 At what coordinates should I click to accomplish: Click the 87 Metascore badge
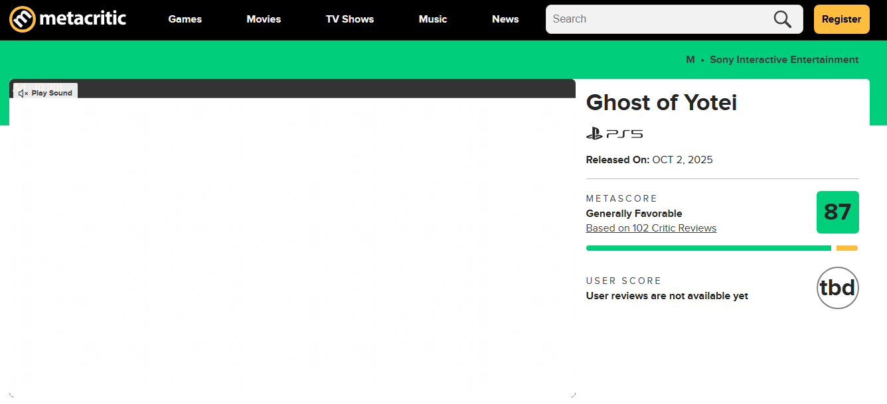coord(838,212)
